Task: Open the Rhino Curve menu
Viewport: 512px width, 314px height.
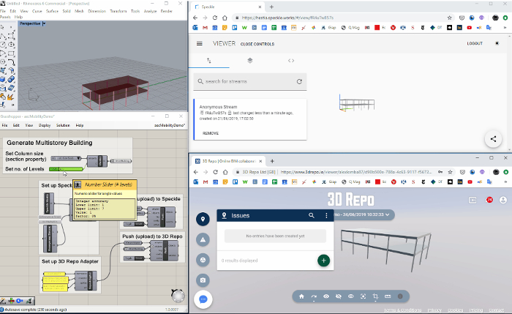Action: click(x=37, y=12)
